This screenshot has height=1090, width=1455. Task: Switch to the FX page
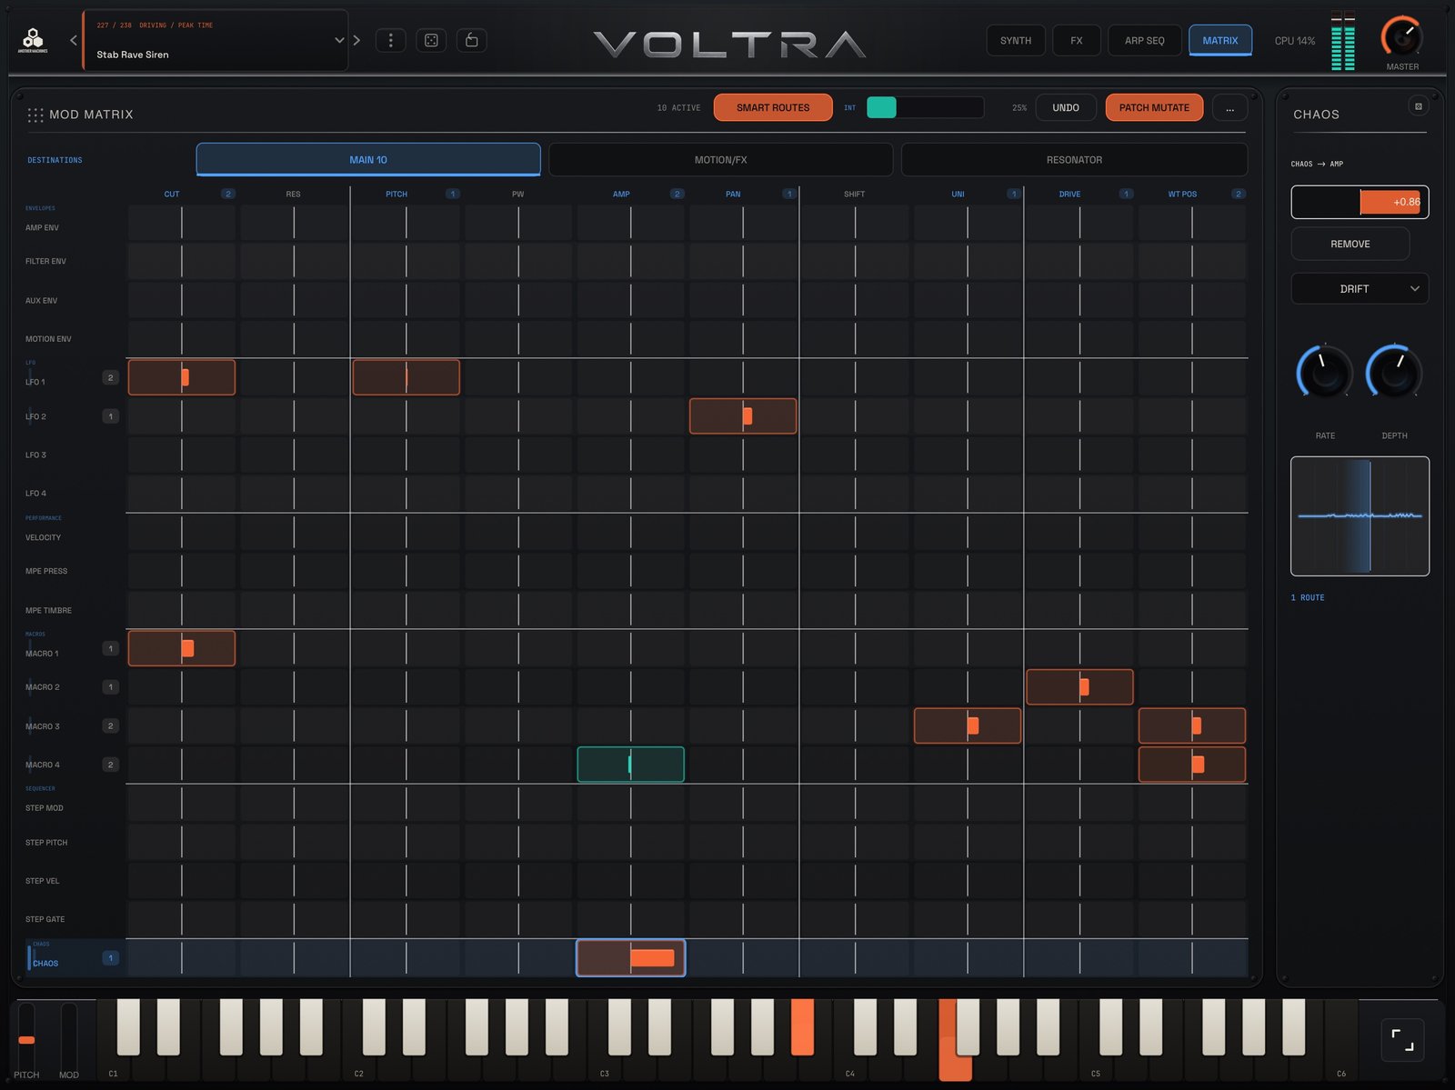coord(1077,41)
